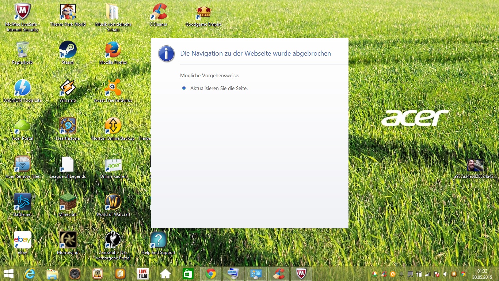
Task: Open the battery power tray icon
Action: click(419, 274)
